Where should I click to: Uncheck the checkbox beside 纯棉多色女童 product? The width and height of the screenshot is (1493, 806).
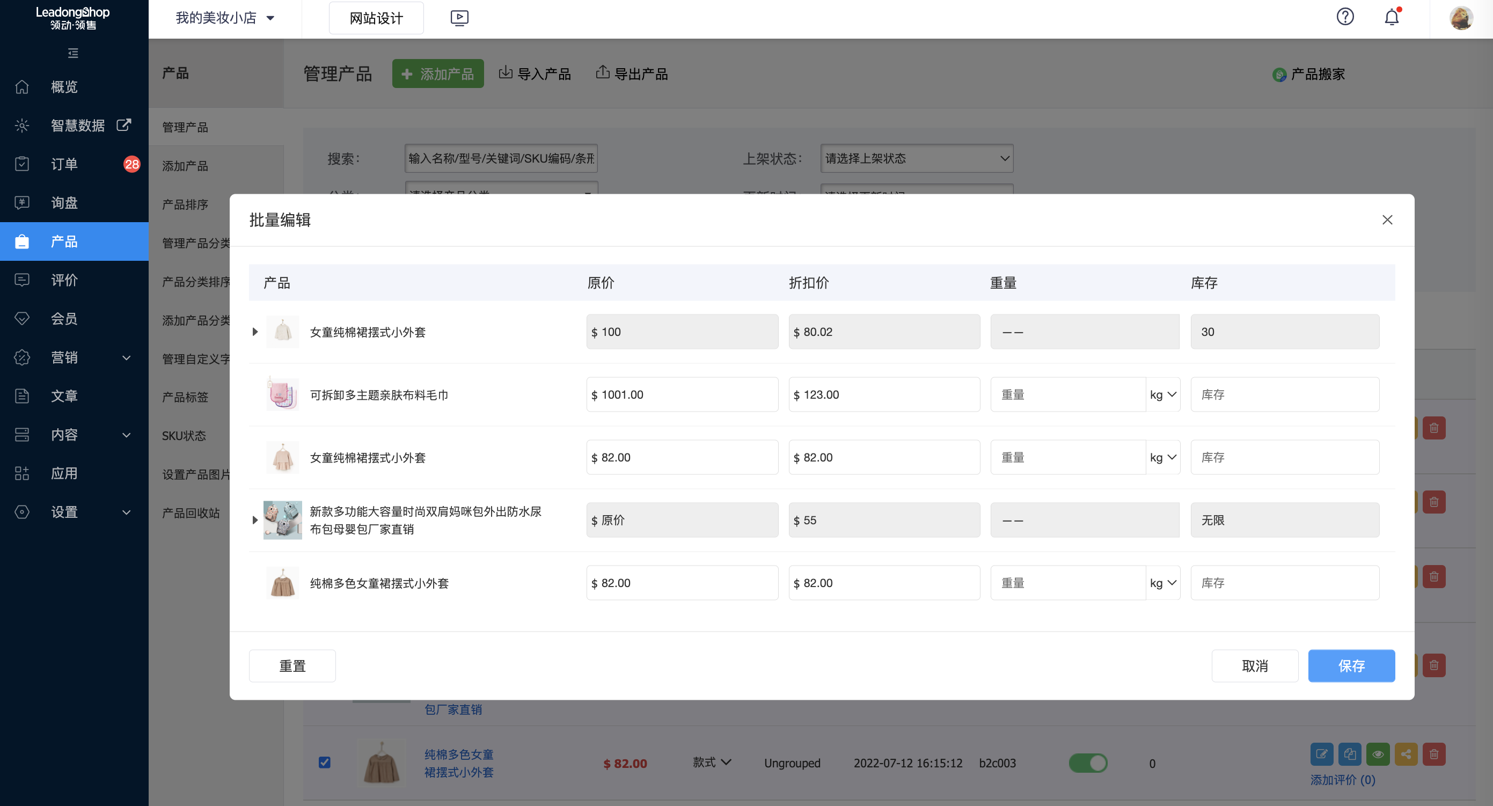(x=325, y=763)
